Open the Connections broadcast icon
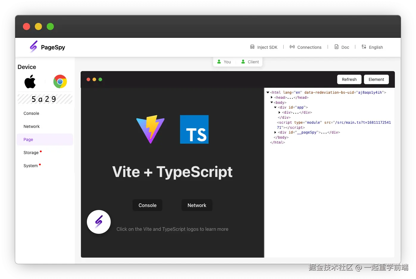The image size is (416, 279). [x=292, y=47]
